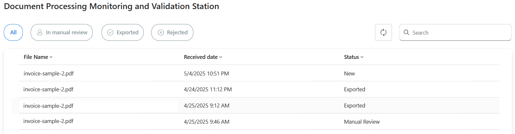Open invoice-sample-2.pdf with New status
Image resolution: width=515 pixels, height=134 pixels.
pos(49,73)
